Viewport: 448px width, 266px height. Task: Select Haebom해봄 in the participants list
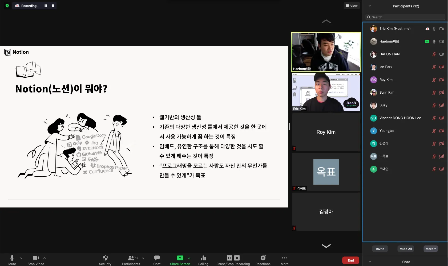point(405,41)
